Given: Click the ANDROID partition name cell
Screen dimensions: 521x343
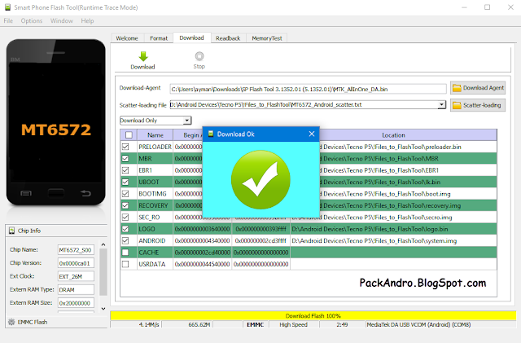Looking at the screenshot, I should click(x=155, y=240).
